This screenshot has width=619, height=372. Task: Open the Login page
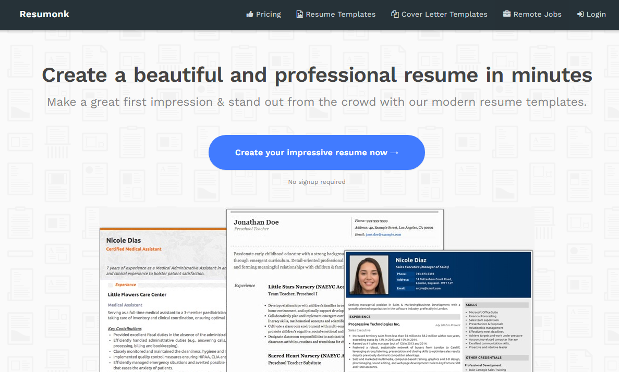point(591,14)
